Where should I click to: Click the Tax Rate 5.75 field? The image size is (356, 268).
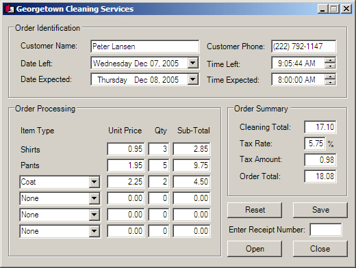pos(315,144)
